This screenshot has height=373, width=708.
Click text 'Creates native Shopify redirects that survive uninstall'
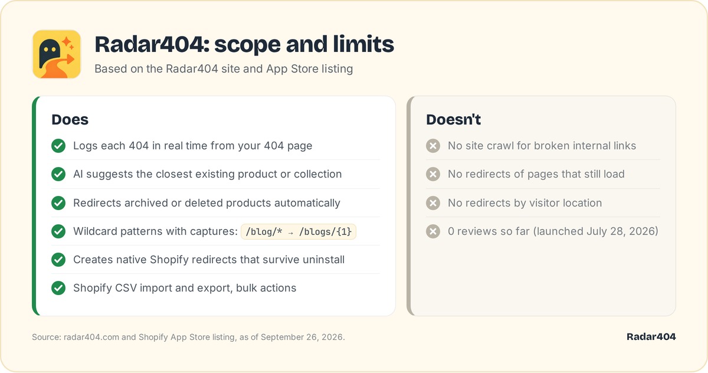click(x=209, y=260)
